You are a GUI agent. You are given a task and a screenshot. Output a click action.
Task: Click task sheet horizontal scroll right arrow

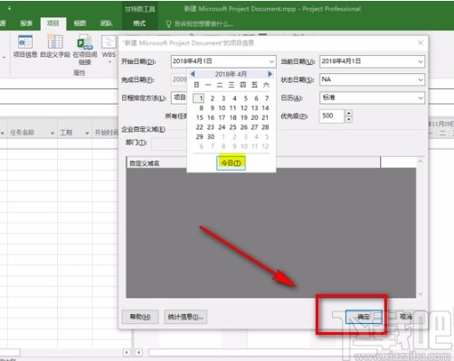click(x=127, y=352)
